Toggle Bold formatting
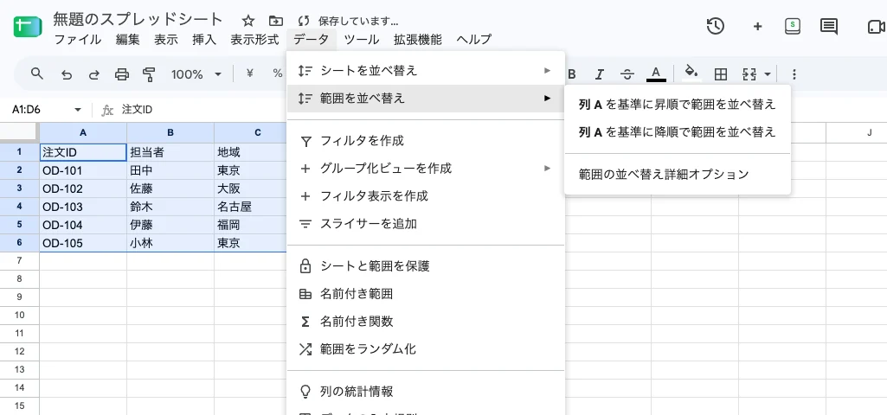Image resolution: width=887 pixels, height=415 pixels. [572, 74]
